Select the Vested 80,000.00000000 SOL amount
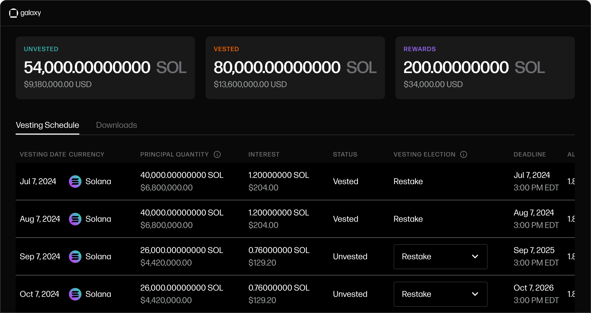This screenshot has height=313, width=591. 295,67
